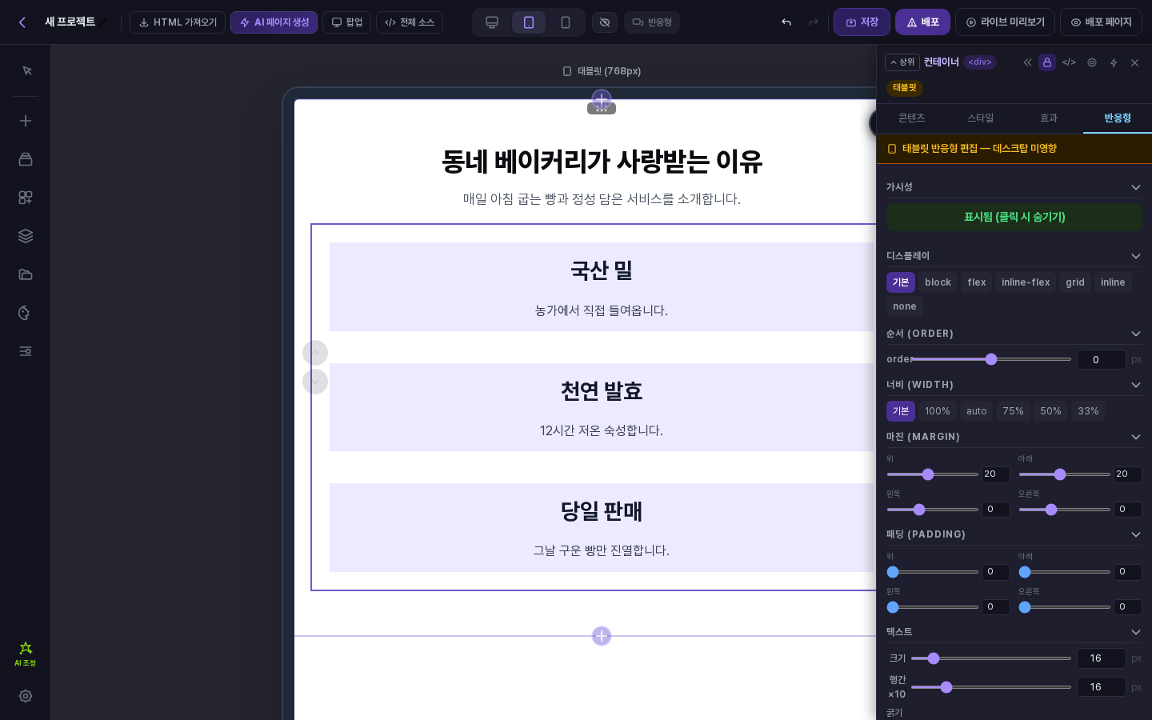Set display to none
The width and height of the screenshot is (1152, 720).
pos(905,306)
